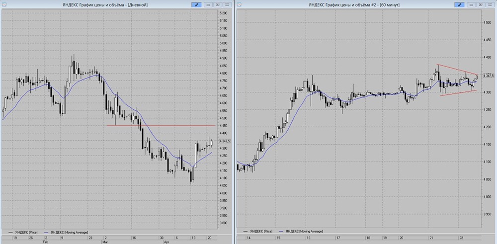The image size is (497, 244).
Task: Click the Mar month label on the daily time axis
Action: coord(104,242)
